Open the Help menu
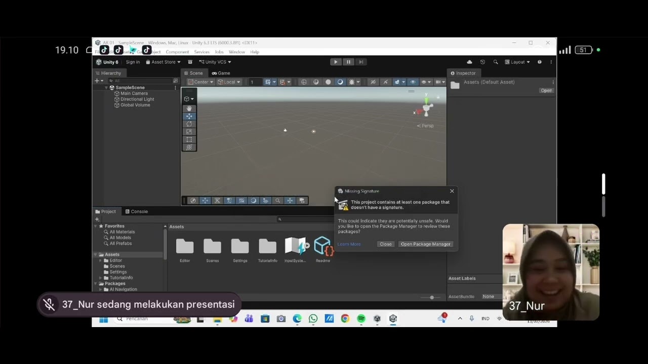 point(255,52)
